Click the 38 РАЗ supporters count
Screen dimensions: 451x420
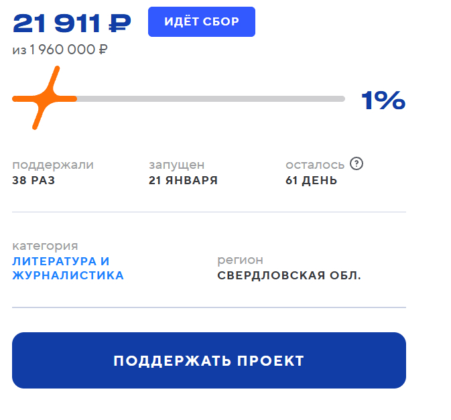(34, 180)
